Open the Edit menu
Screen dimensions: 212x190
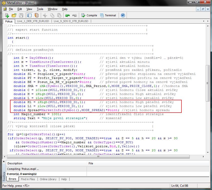20,9
